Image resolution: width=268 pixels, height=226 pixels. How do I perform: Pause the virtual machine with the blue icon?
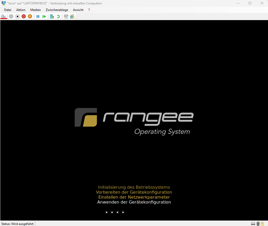38,16
